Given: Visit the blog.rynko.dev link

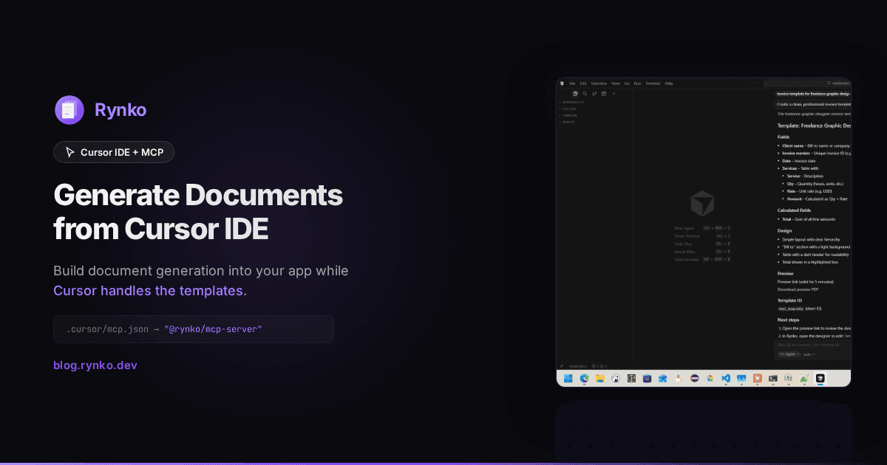Looking at the screenshot, I should 95,365.
